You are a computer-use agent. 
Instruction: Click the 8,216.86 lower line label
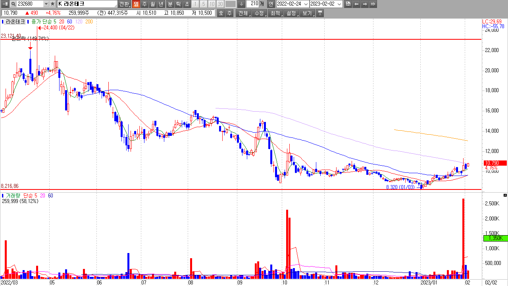click(10, 186)
